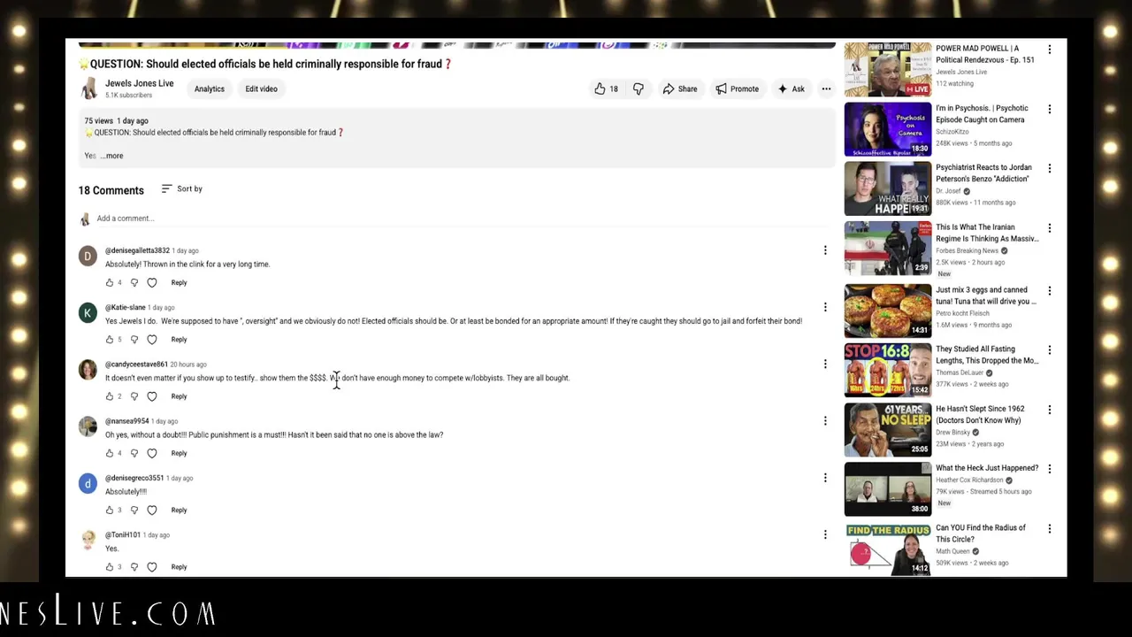The image size is (1132, 637).
Task: Open menu for I'm in Psychosis video
Action: click(x=1050, y=109)
